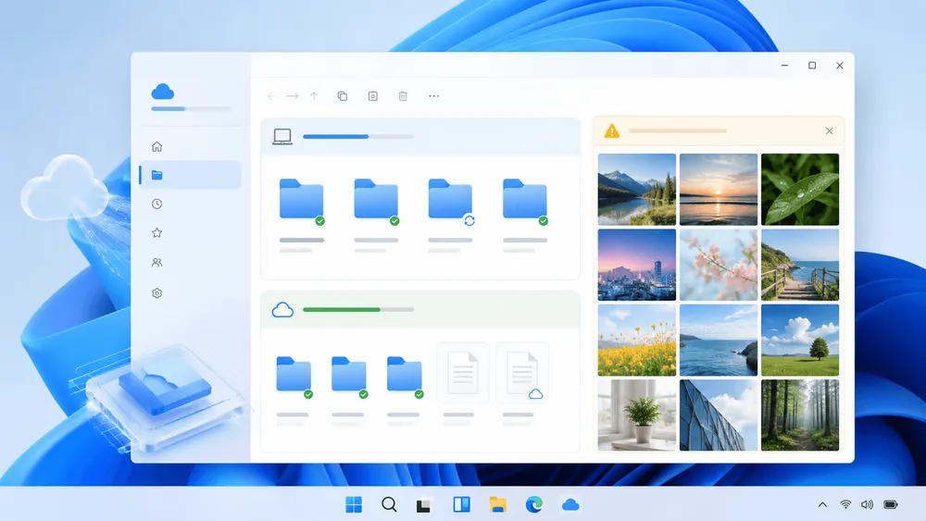Screen dimensions: 926x521
Task: Open the cherry blossom photo thumbnail
Action: [719, 265]
